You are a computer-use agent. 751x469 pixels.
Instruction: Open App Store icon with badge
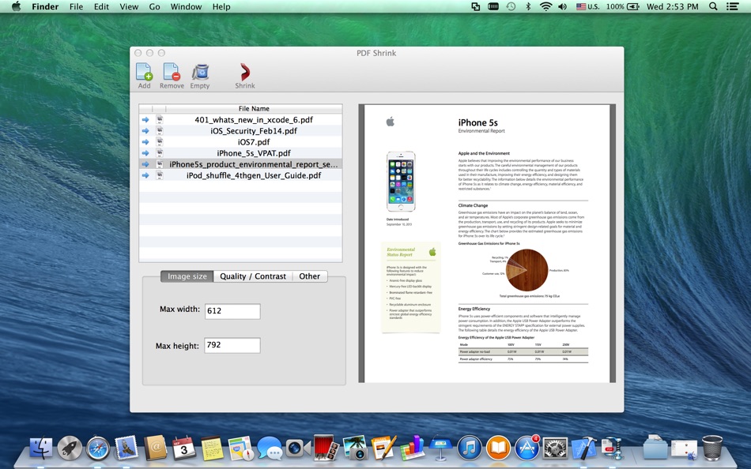pos(526,448)
